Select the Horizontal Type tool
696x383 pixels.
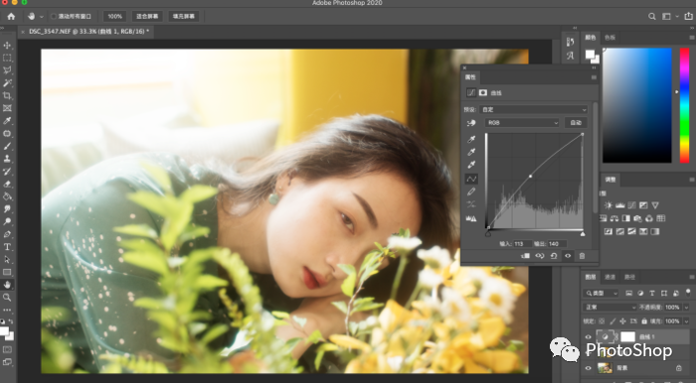[x=7, y=247]
